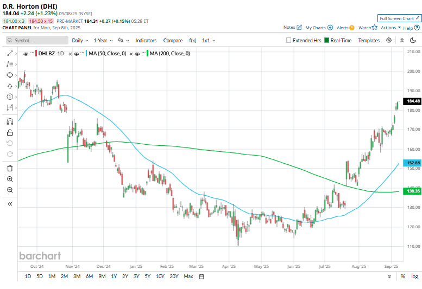Viewport: 422px width, 289px height.
Task: Undo the last drawing action
Action: tap(10, 143)
